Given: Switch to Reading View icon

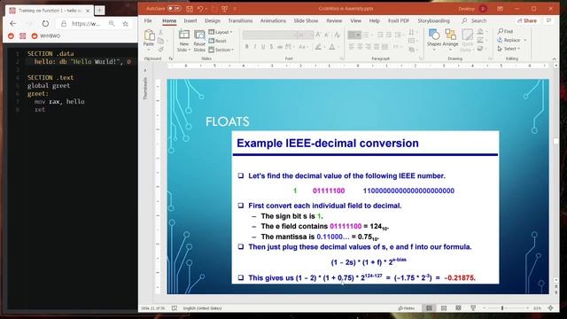Looking at the screenshot, I should coord(458,308).
